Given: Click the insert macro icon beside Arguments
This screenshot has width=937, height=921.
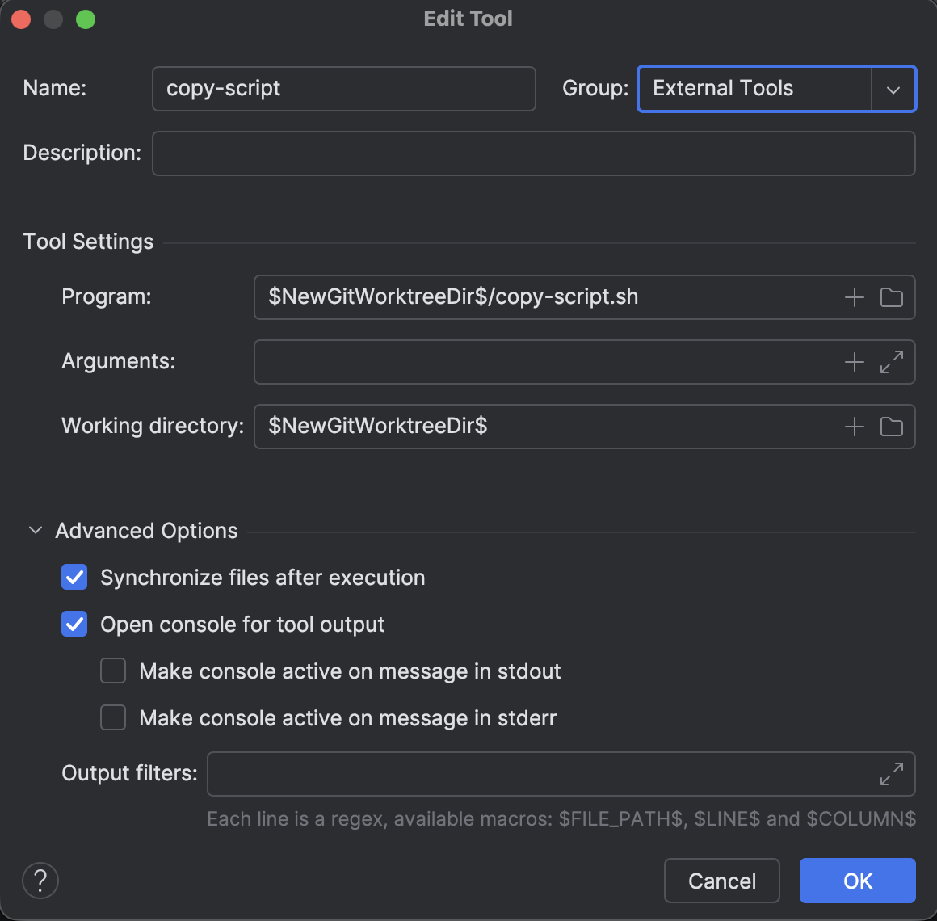Looking at the screenshot, I should (853, 362).
